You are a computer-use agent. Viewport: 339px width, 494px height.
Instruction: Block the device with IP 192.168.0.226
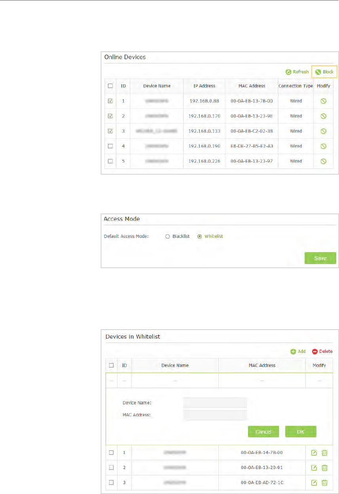(323, 161)
